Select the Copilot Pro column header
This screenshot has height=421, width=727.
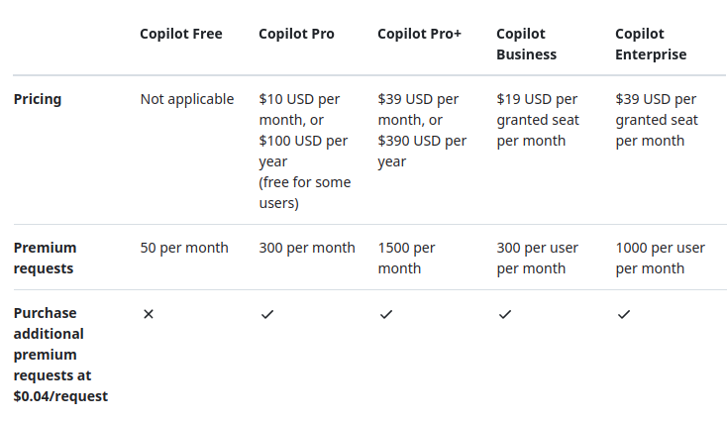(296, 34)
